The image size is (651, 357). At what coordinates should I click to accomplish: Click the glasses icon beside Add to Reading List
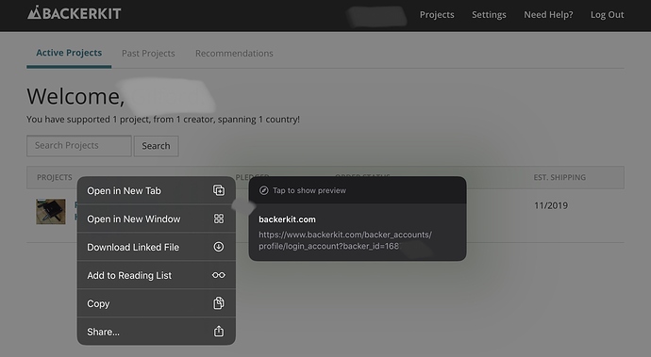tap(219, 275)
